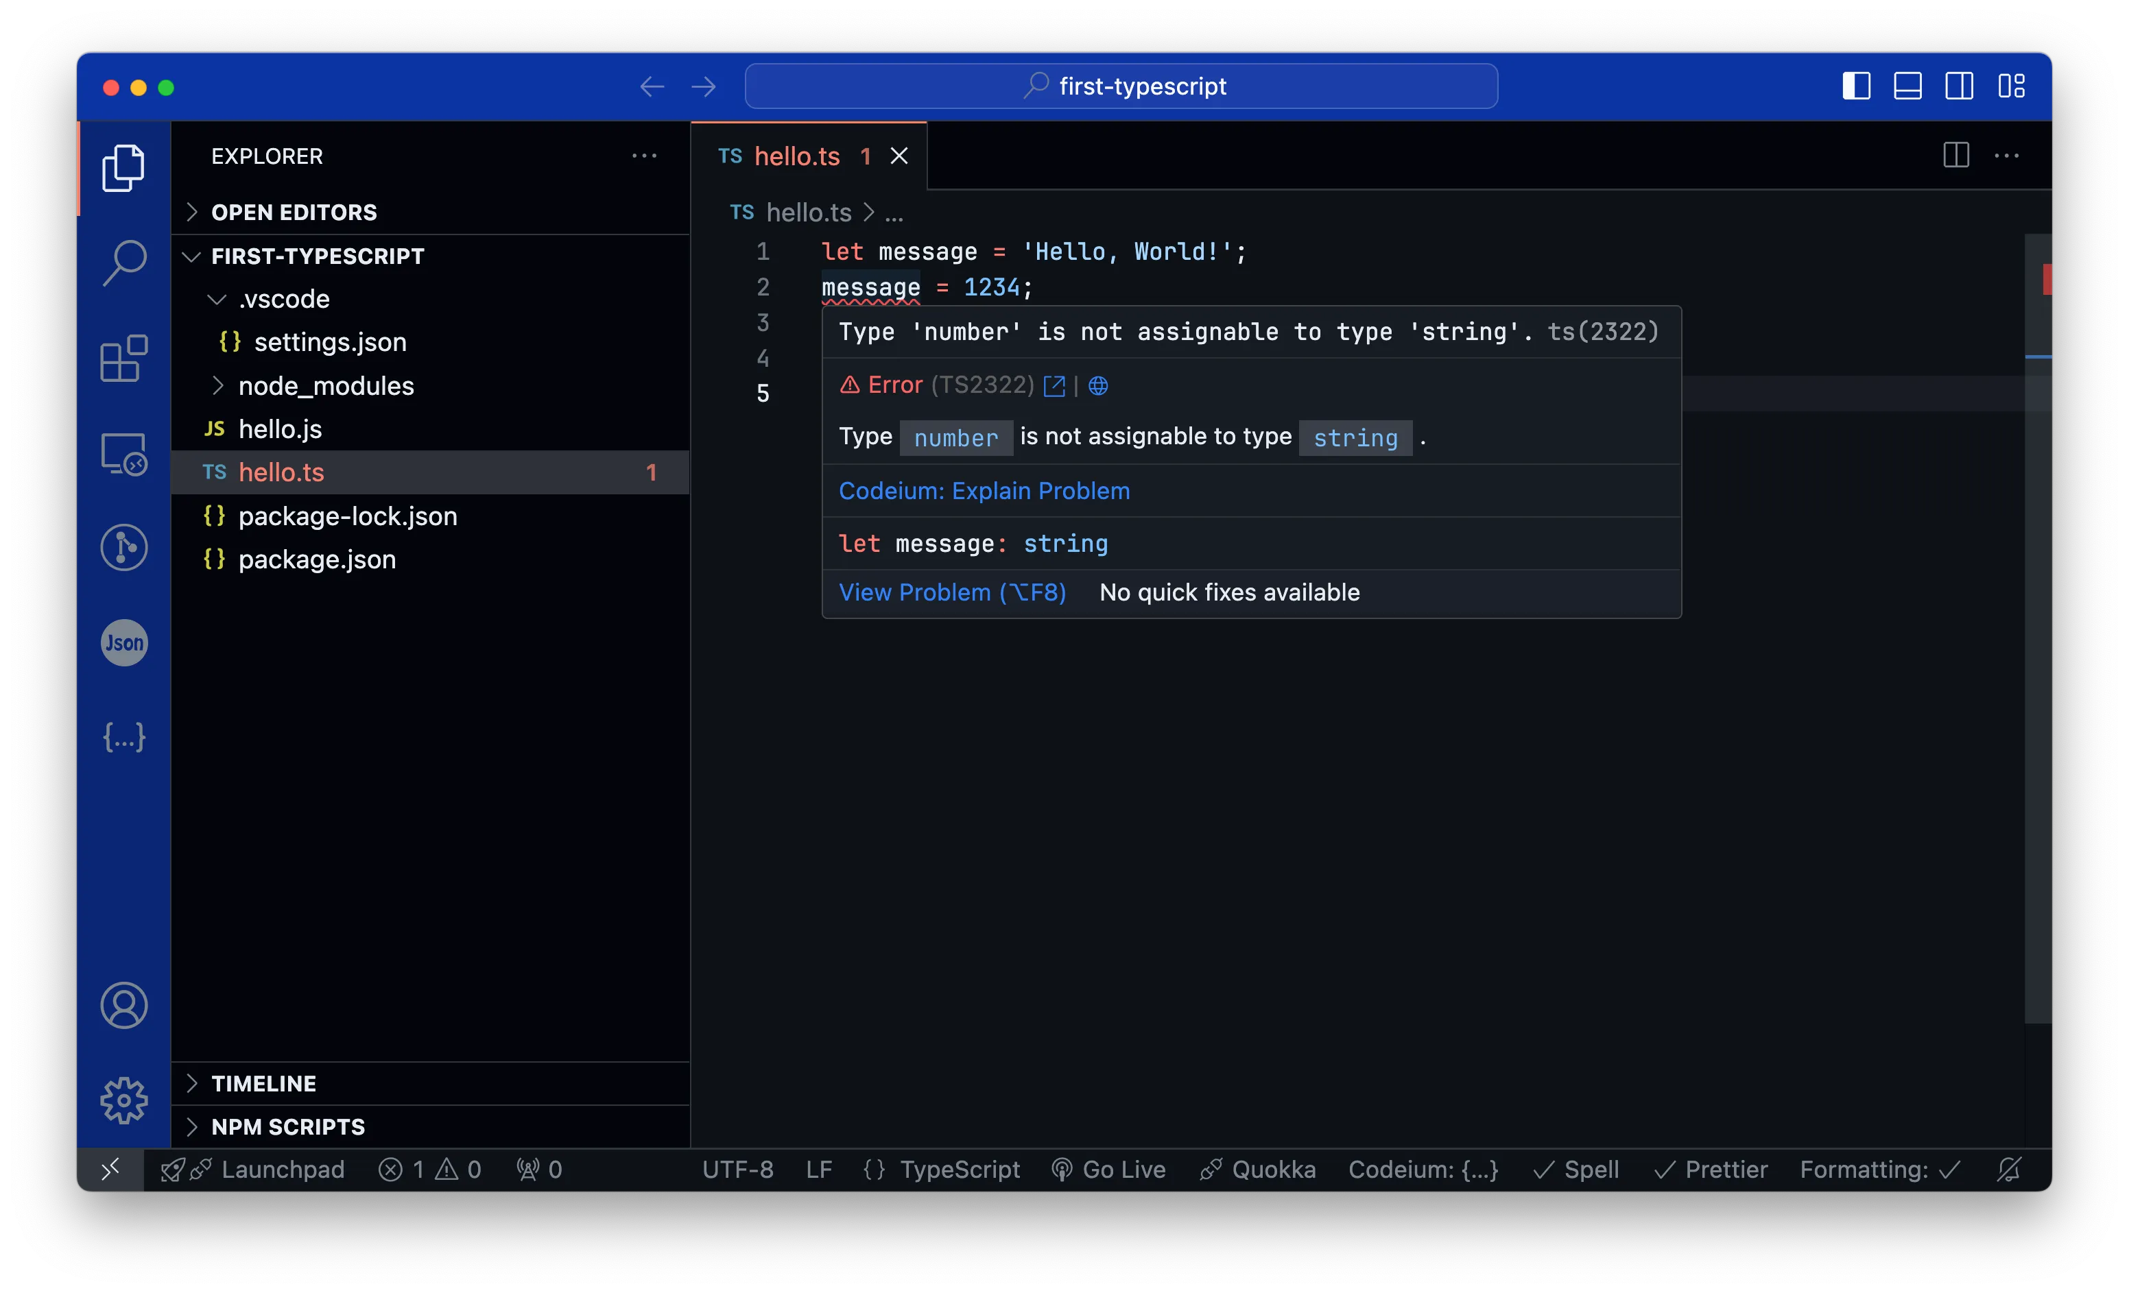Collapse the FIRST-TYPESCRIPT folder section

(430, 256)
